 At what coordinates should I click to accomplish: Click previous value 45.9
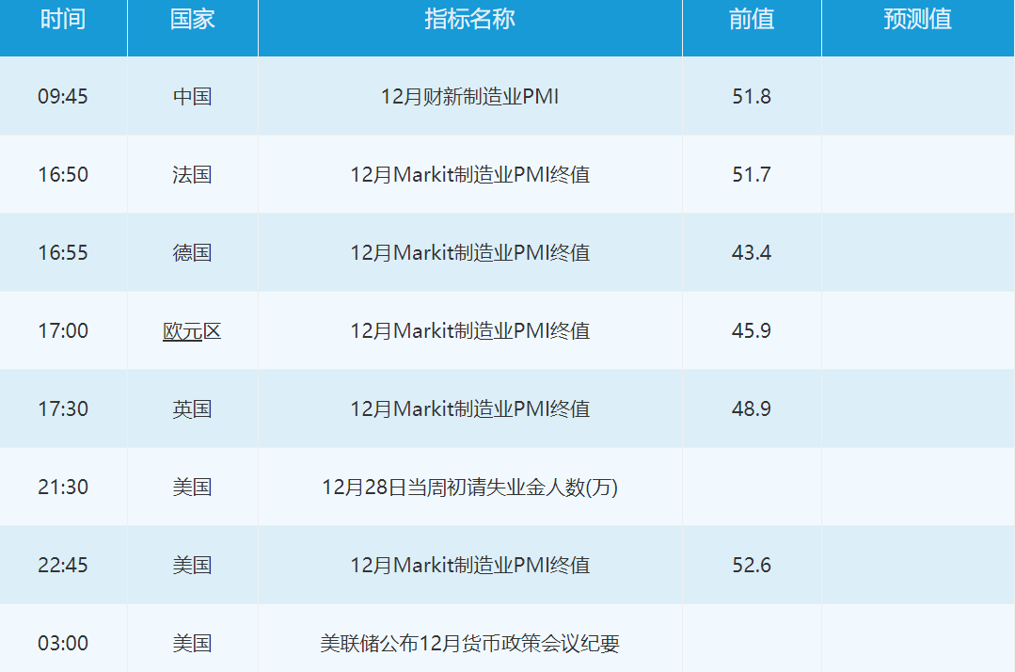(x=752, y=330)
